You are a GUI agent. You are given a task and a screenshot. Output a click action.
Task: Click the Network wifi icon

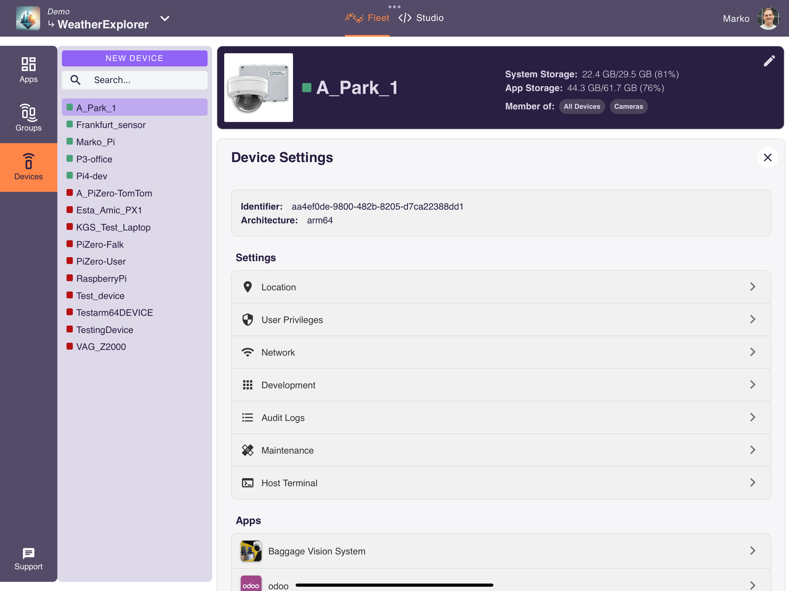pos(247,352)
